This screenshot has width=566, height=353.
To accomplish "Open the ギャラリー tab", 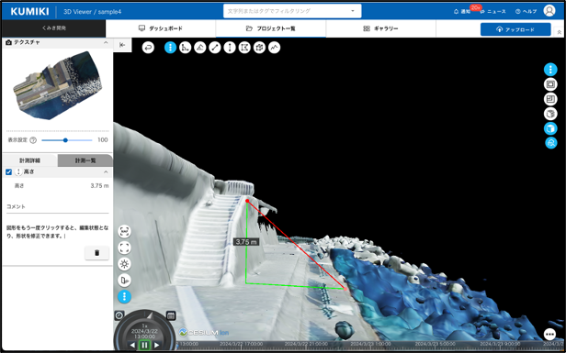I will pyautogui.click(x=380, y=28).
